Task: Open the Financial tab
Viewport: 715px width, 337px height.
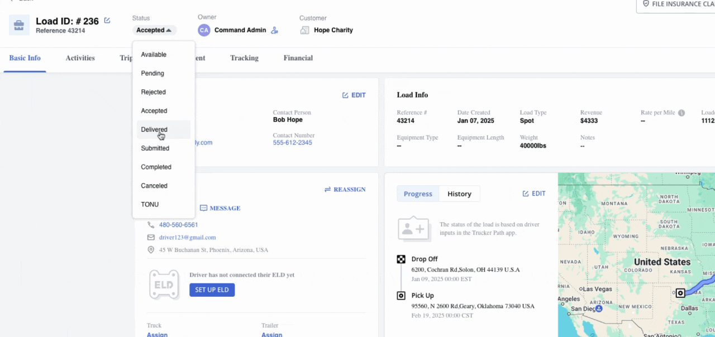Action: click(298, 58)
